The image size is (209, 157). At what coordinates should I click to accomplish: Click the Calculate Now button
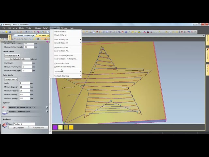click(39, 128)
